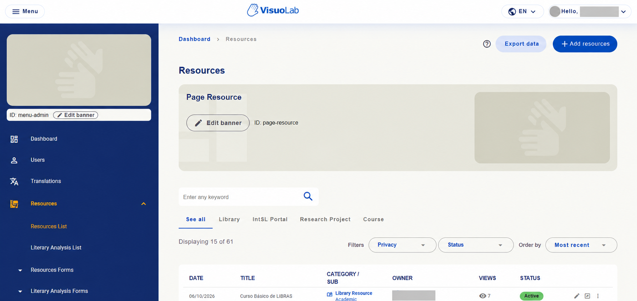The width and height of the screenshot is (637, 301).
Task: Switch to the Course tab
Action: click(374, 219)
